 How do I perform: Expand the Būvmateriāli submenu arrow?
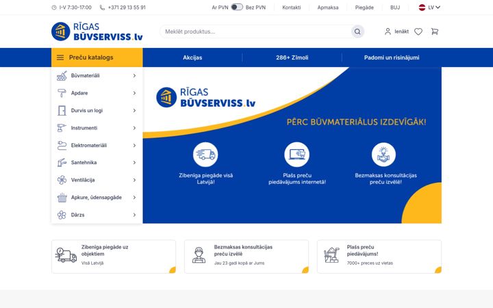(134, 76)
